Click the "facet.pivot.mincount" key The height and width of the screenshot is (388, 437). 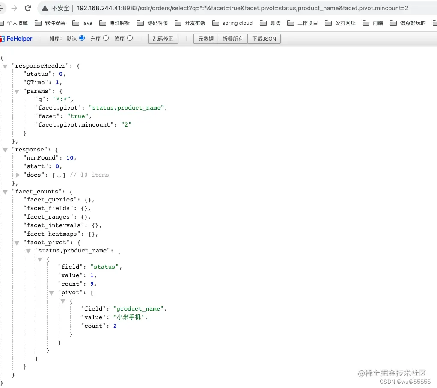(74, 125)
